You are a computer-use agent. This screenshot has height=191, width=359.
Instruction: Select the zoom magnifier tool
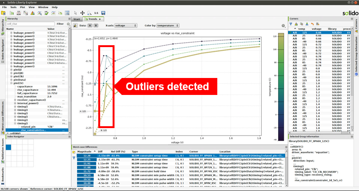point(89,13)
